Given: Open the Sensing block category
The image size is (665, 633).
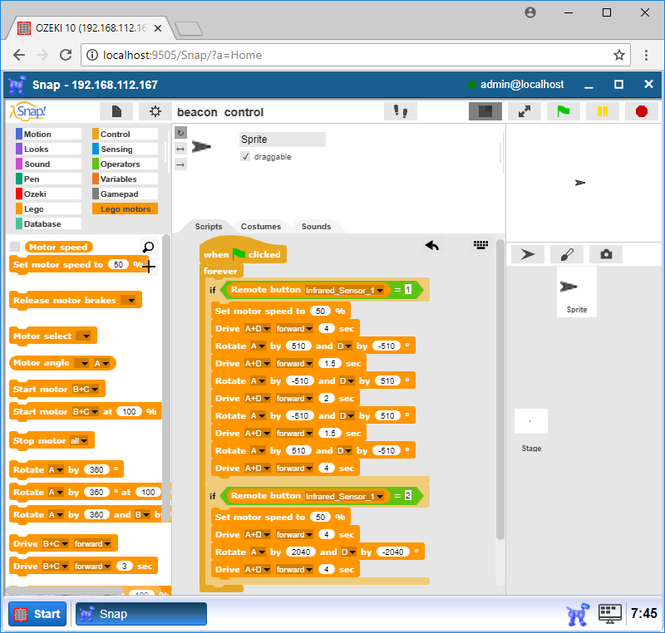Looking at the screenshot, I should tap(125, 150).
